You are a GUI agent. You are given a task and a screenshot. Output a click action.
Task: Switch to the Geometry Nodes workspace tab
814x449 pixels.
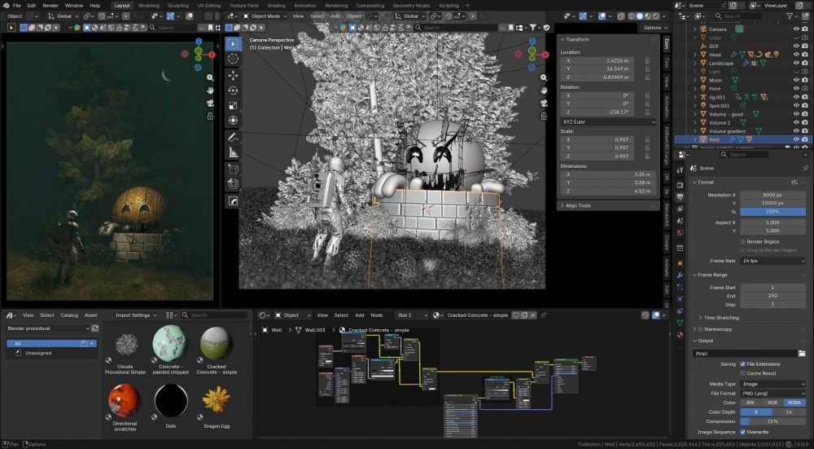click(411, 5)
